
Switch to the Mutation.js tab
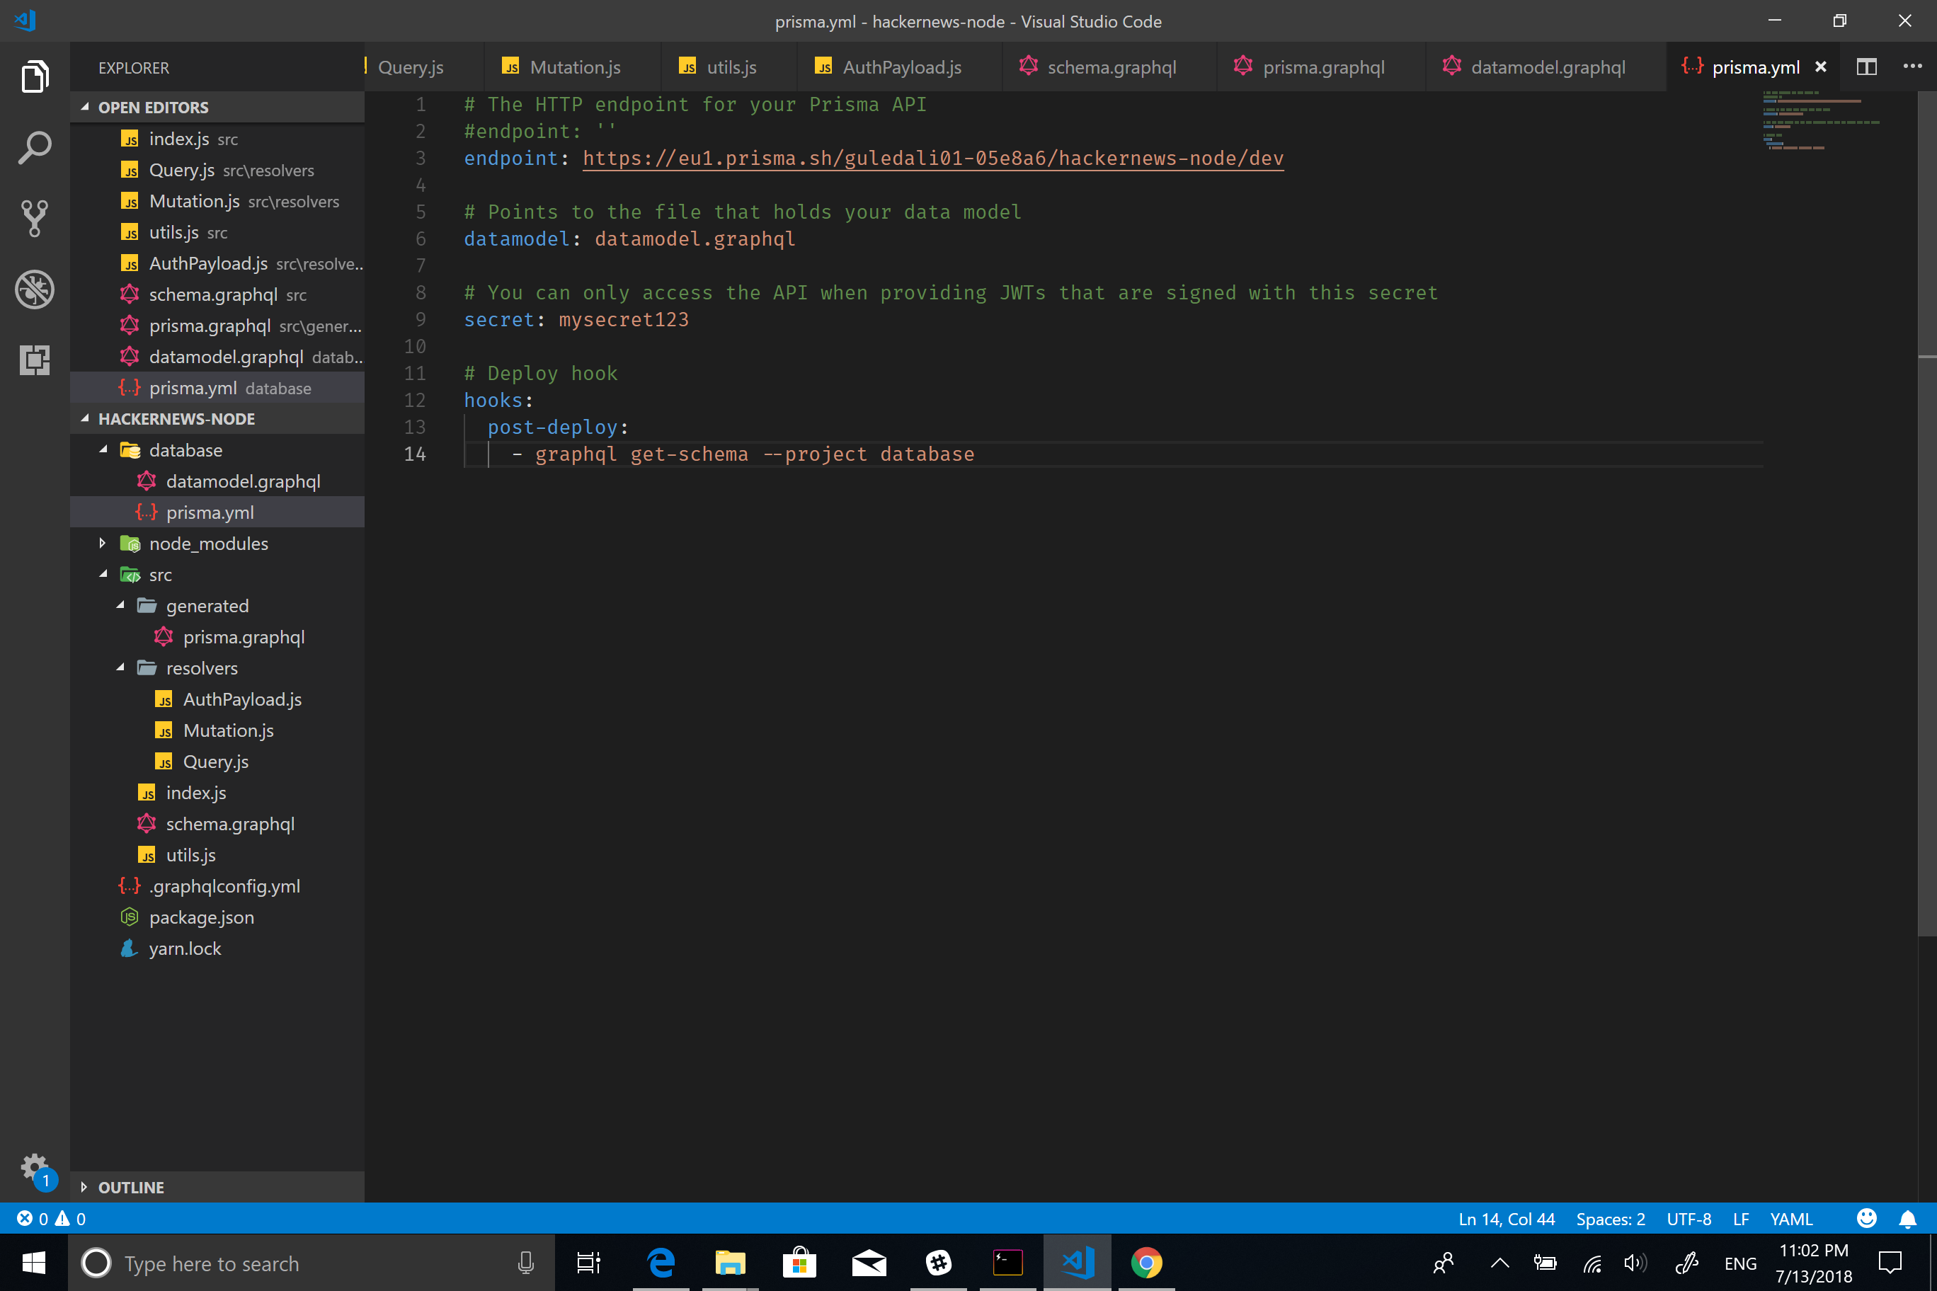pos(574,67)
